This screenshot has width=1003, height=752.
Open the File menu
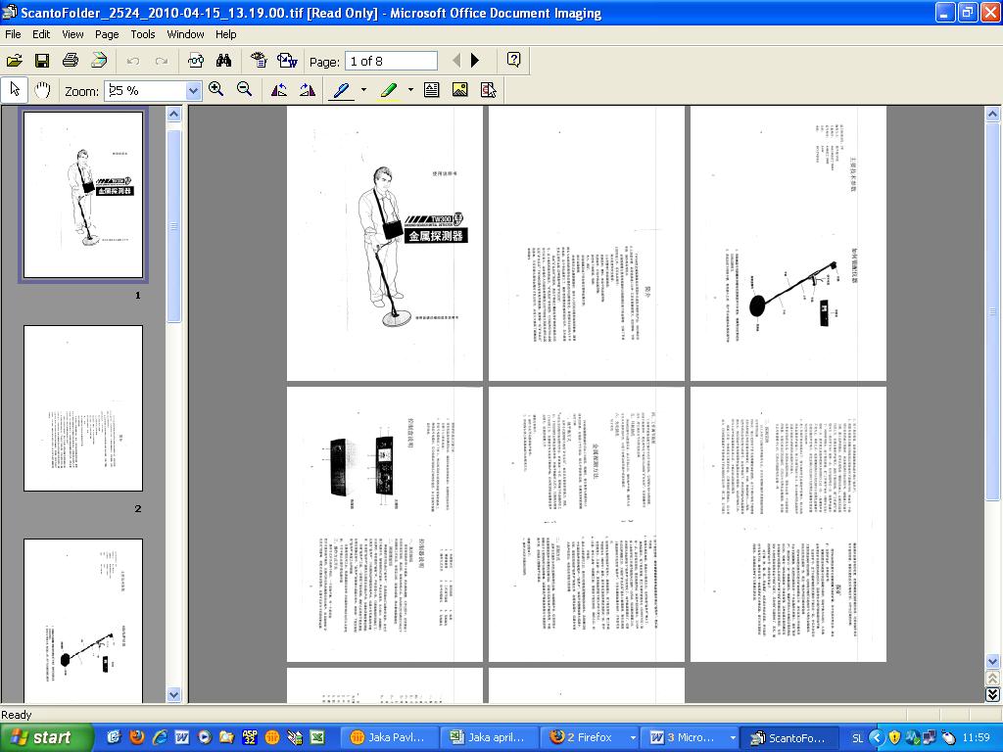click(x=13, y=34)
